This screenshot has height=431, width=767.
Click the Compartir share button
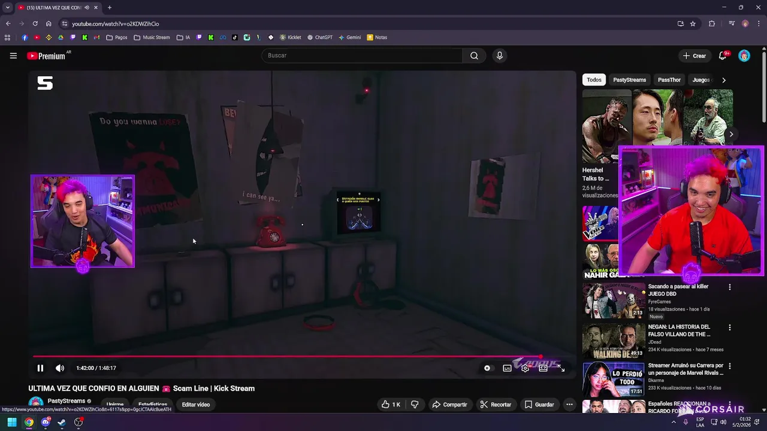pos(449,405)
